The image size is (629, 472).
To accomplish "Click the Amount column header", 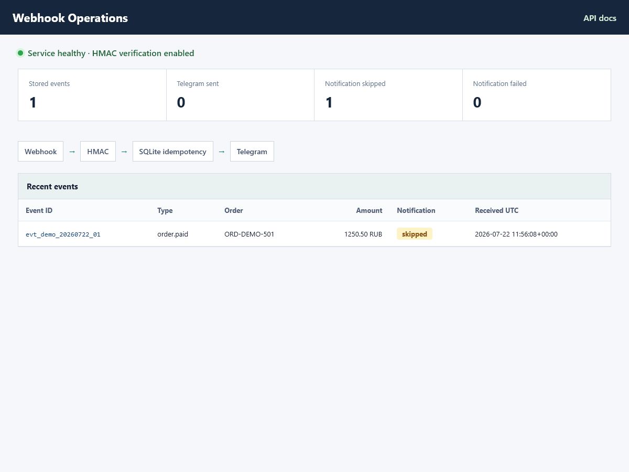I will (x=370, y=210).
